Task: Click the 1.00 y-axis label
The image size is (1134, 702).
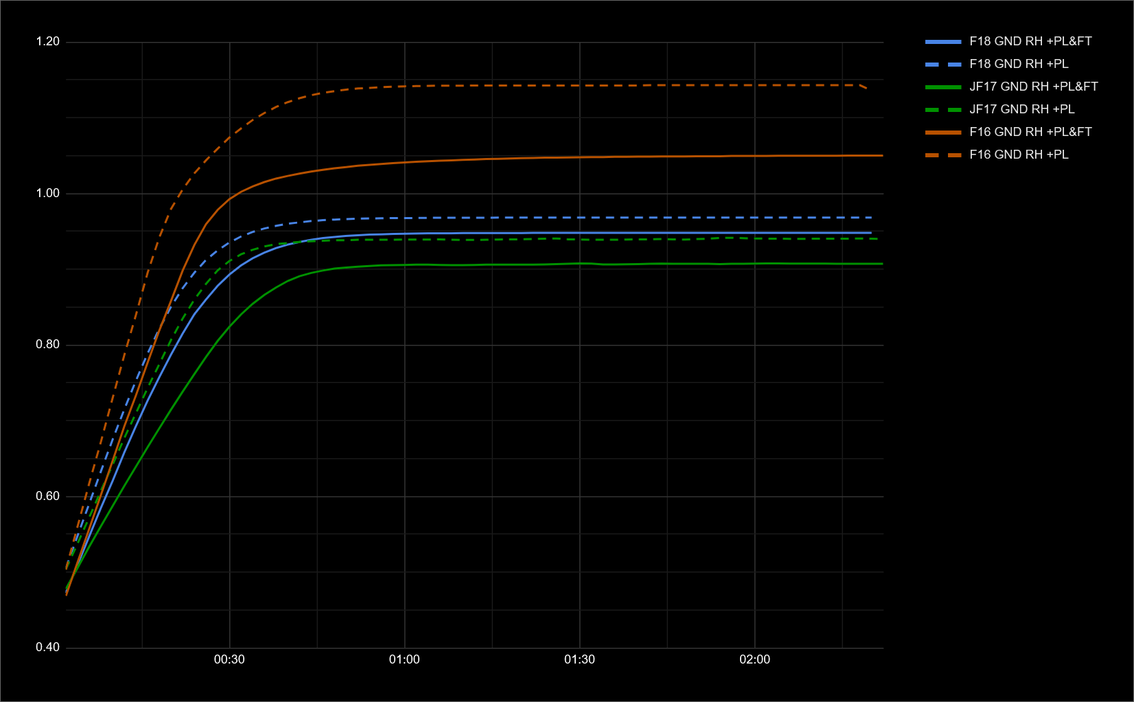Action: point(47,193)
